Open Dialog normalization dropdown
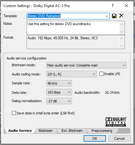This screenshot has width=135, height=145. point(59,101)
